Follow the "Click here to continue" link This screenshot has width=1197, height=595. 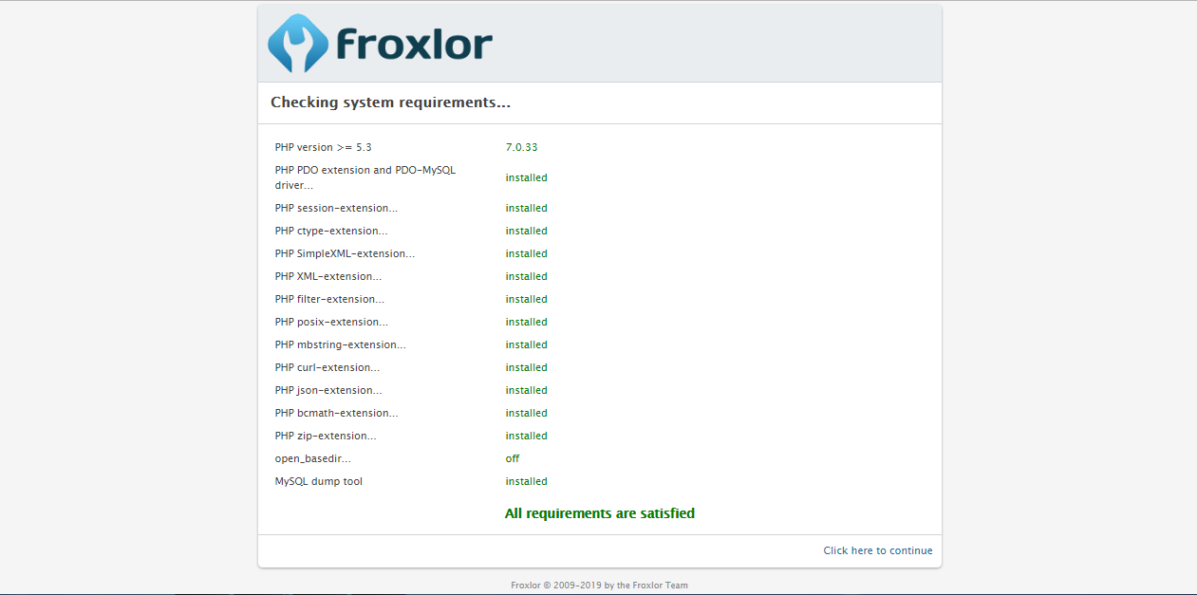(x=877, y=550)
